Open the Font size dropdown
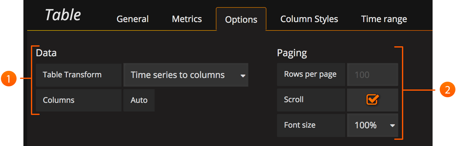 coord(372,125)
